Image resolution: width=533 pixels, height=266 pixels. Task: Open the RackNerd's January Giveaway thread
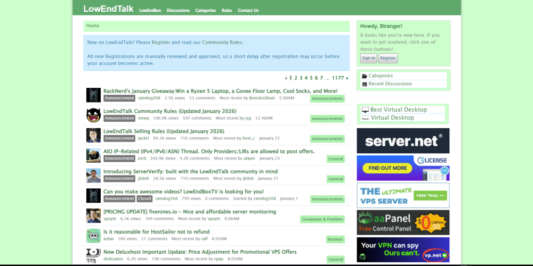pyautogui.click(x=220, y=91)
